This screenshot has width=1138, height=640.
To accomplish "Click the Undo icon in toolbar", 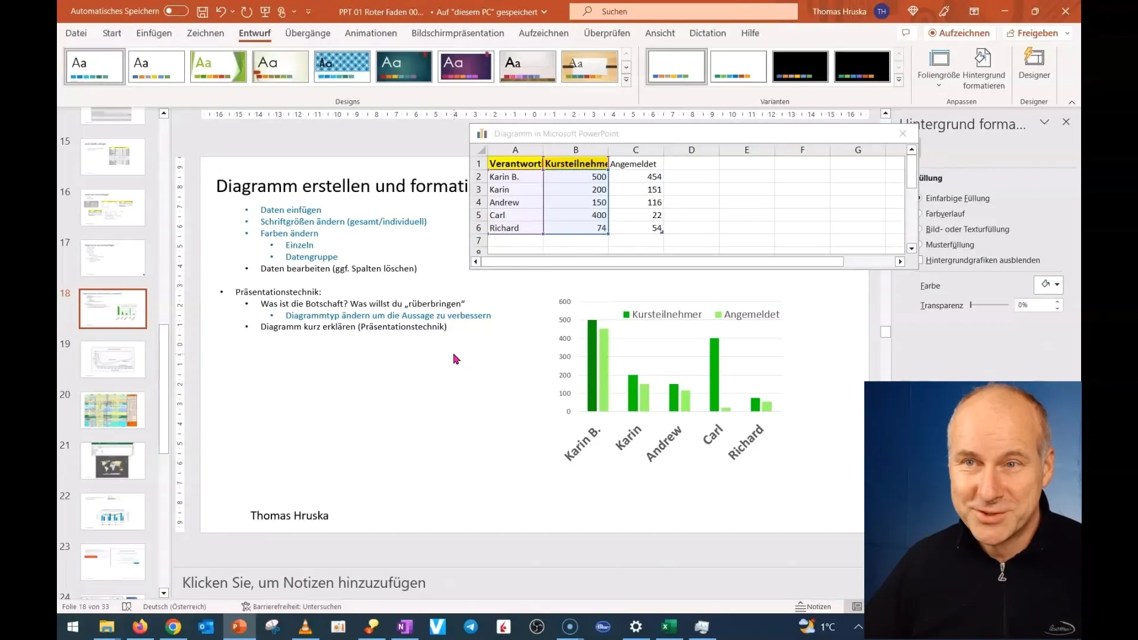I will 221,11.
